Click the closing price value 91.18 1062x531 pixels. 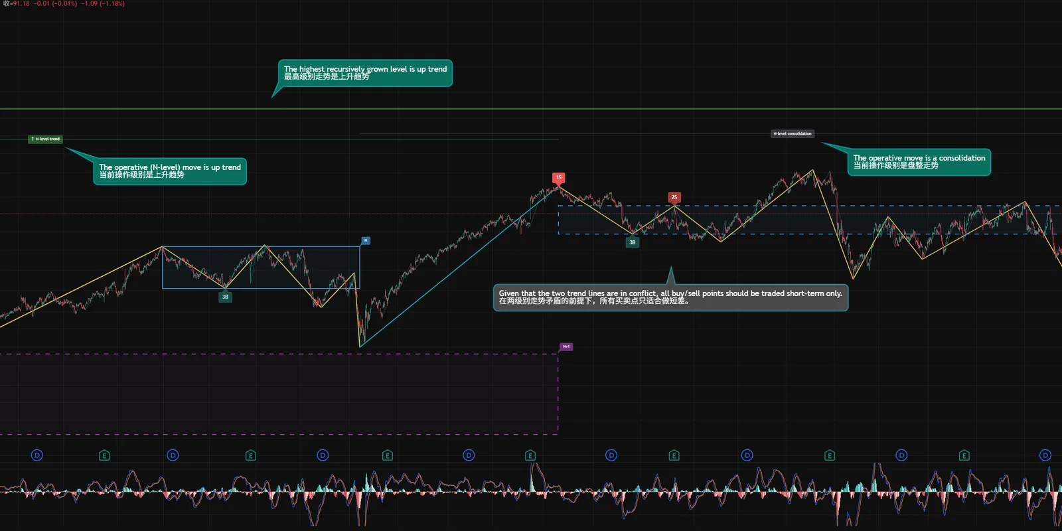point(21,4)
